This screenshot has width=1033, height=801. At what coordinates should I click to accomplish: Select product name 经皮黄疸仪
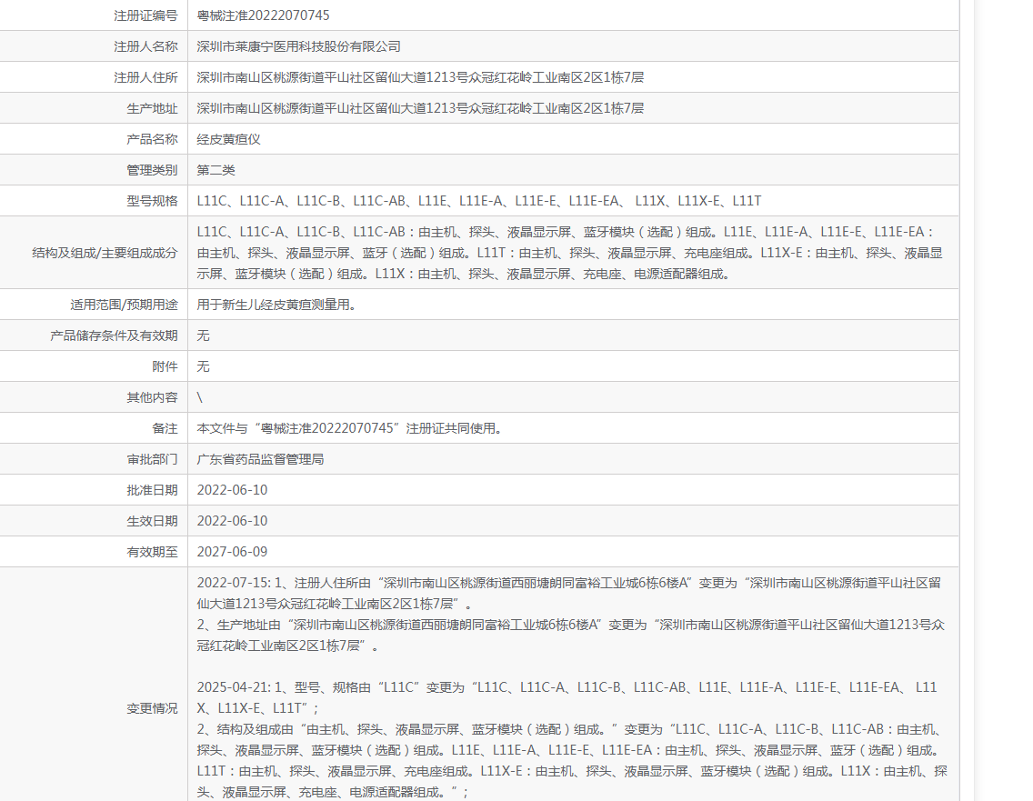(x=228, y=139)
